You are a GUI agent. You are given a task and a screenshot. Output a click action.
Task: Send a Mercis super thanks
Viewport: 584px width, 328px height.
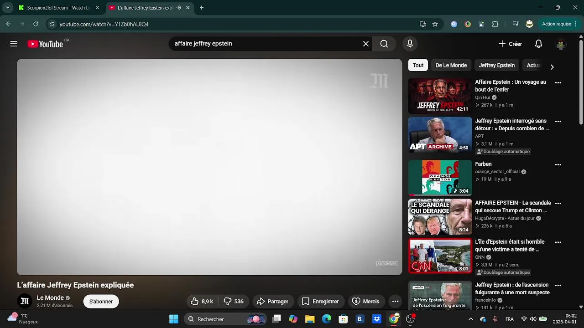click(x=366, y=302)
